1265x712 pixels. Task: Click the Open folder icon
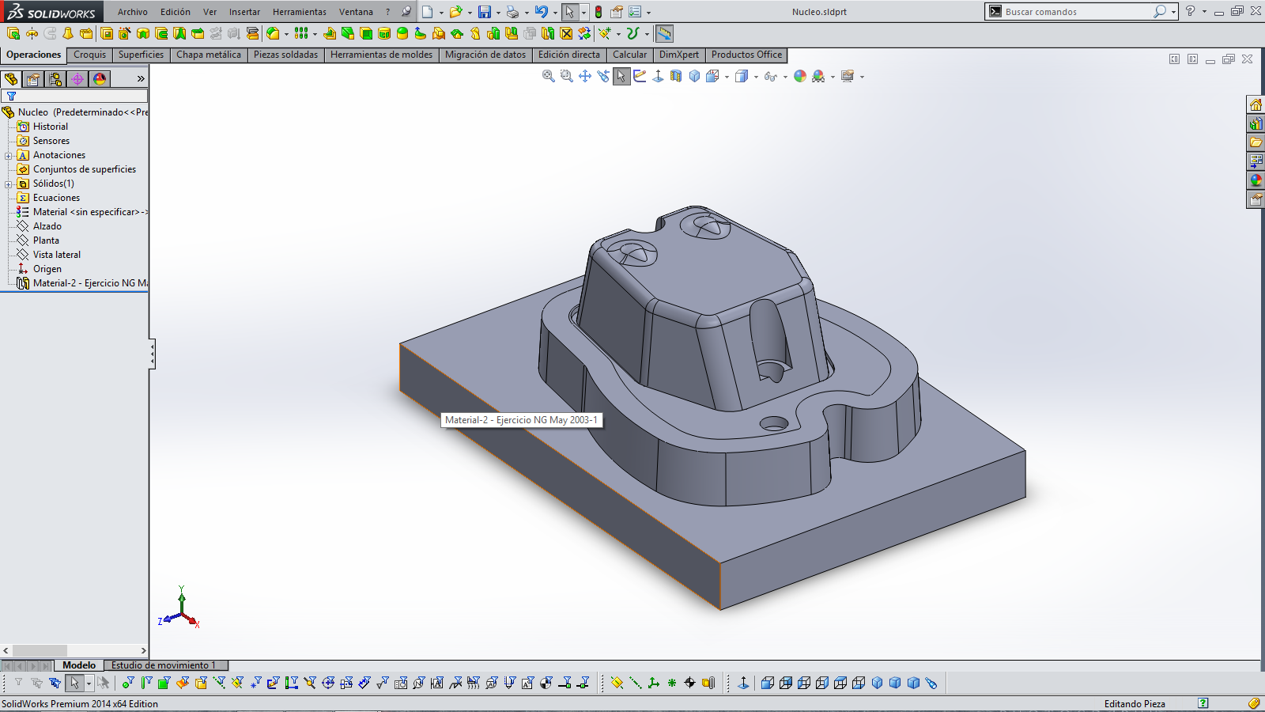[455, 12]
